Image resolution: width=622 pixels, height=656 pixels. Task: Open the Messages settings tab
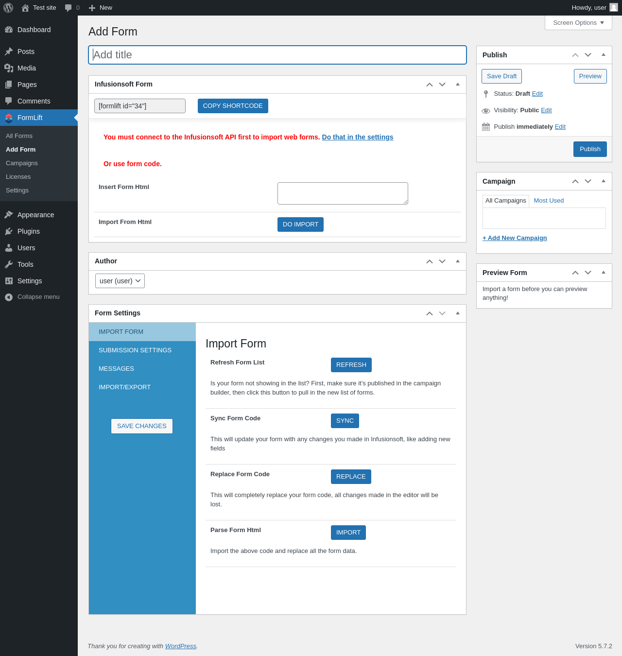142,369
